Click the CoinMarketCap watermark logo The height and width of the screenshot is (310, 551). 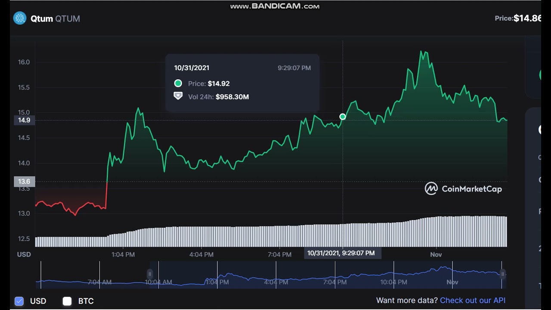pos(431,189)
